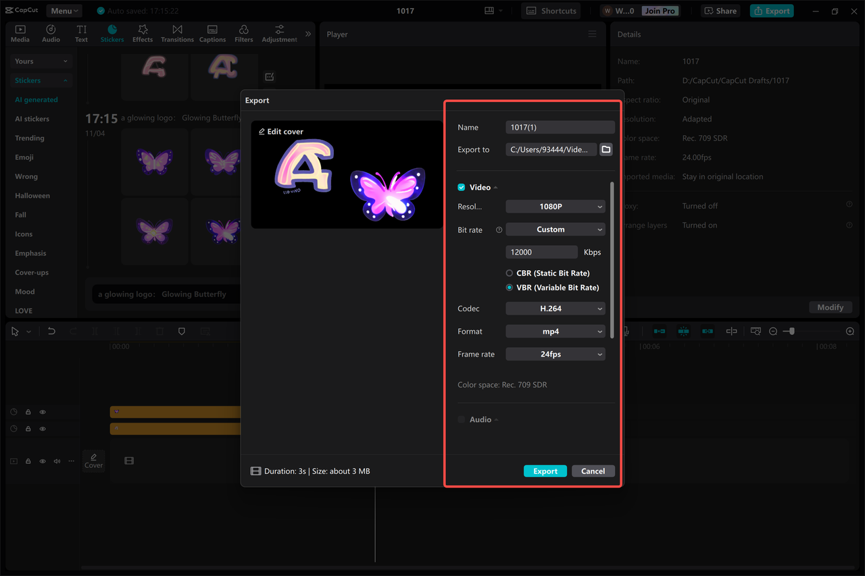The height and width of the screenshot is (576, 865).
Task: Select Trending sticker category
Action: click(x=30, y=138)
